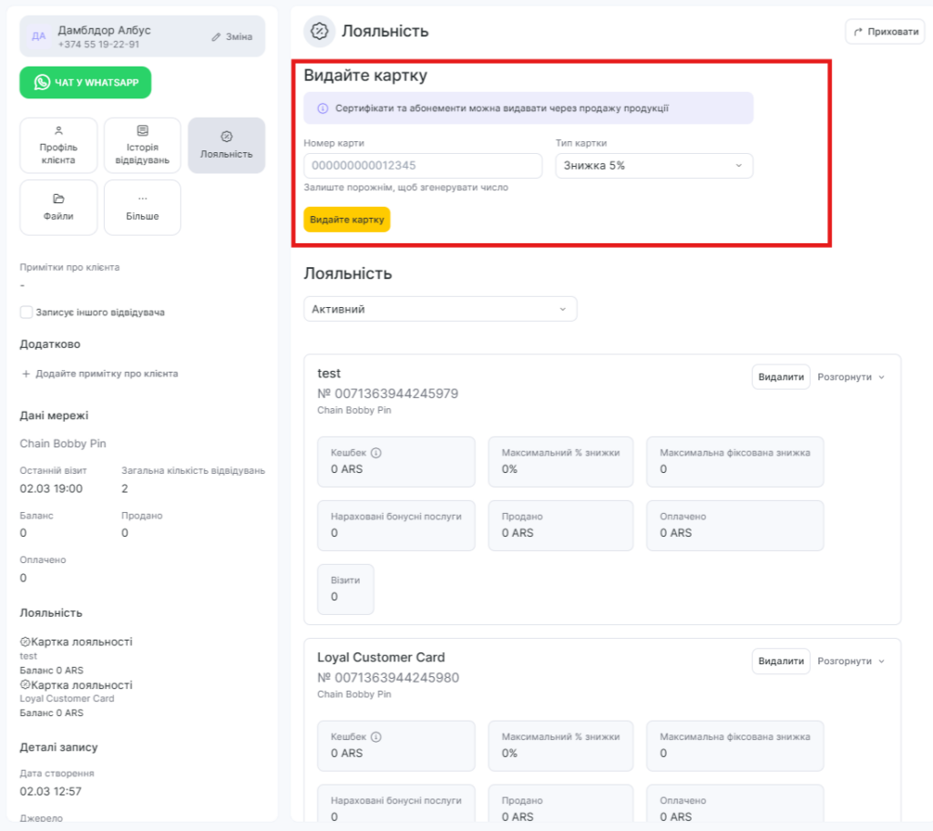Click Кешбек info icon in Loyal Customer Card

[x=375, y=737]
